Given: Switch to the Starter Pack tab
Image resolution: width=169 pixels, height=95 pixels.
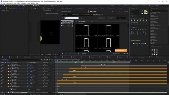Looking at the screenshot, I should click(76, 15).
